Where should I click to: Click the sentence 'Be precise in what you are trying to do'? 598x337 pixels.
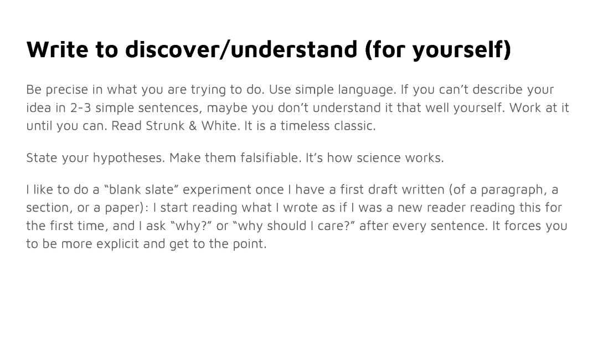(x=145, y=90)
